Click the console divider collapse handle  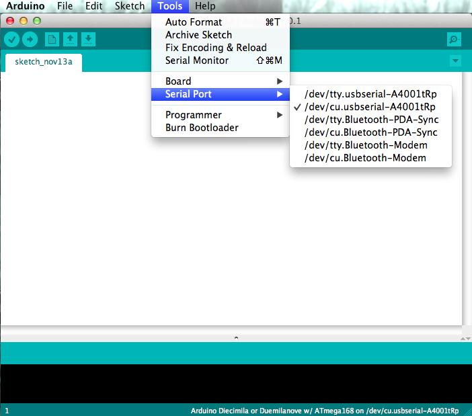point(236,338)
